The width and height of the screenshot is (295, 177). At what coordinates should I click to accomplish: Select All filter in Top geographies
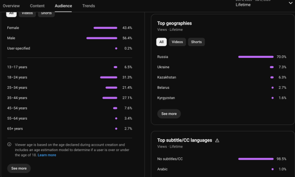click(161, 42)
